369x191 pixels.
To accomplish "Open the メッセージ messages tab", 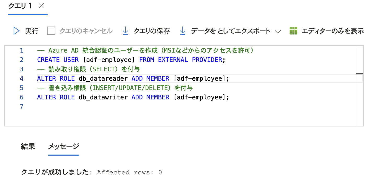I will (x=64, y=146).
